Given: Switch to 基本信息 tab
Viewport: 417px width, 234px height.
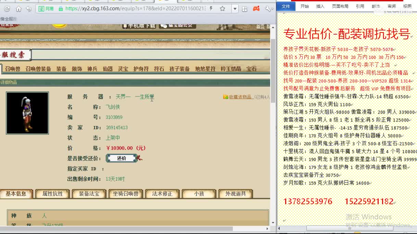Looking at the screenshot, I should (16, 194).
